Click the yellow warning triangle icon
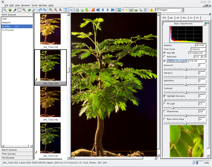The image size is (212, 167). [x=151, y=10]
